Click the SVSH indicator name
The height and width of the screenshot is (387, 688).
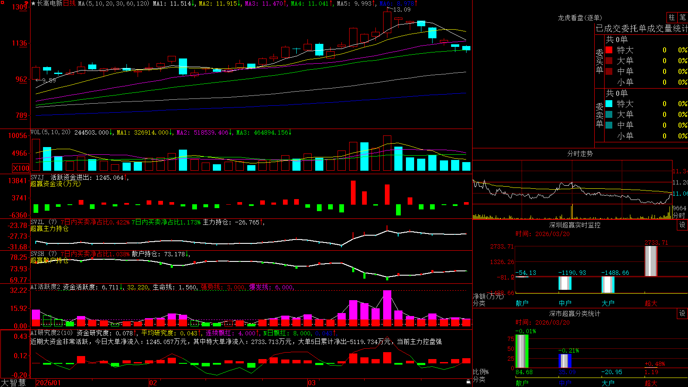(x=37, y=254)
